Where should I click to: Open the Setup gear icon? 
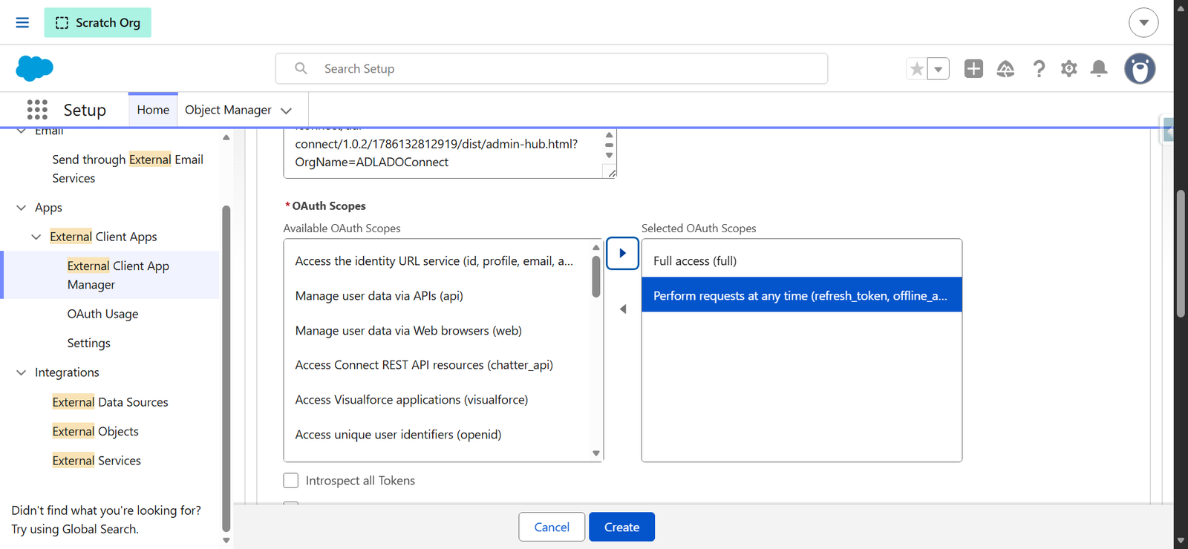tap(1068, 68)
